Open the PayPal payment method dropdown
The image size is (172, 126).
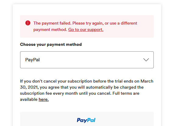[x=87, y=60]
